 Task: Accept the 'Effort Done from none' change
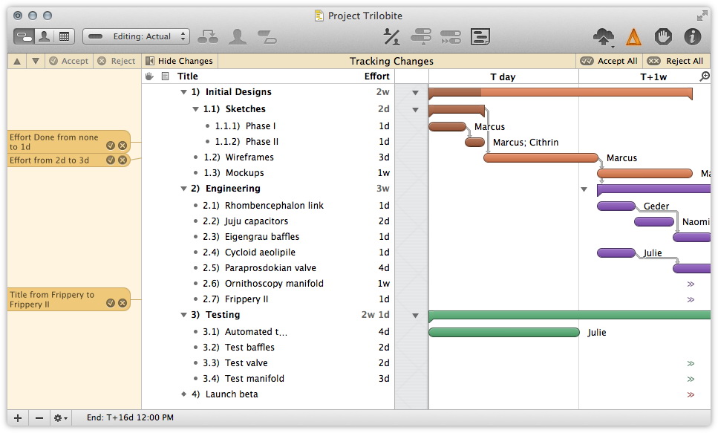click(x=111, y=146)
